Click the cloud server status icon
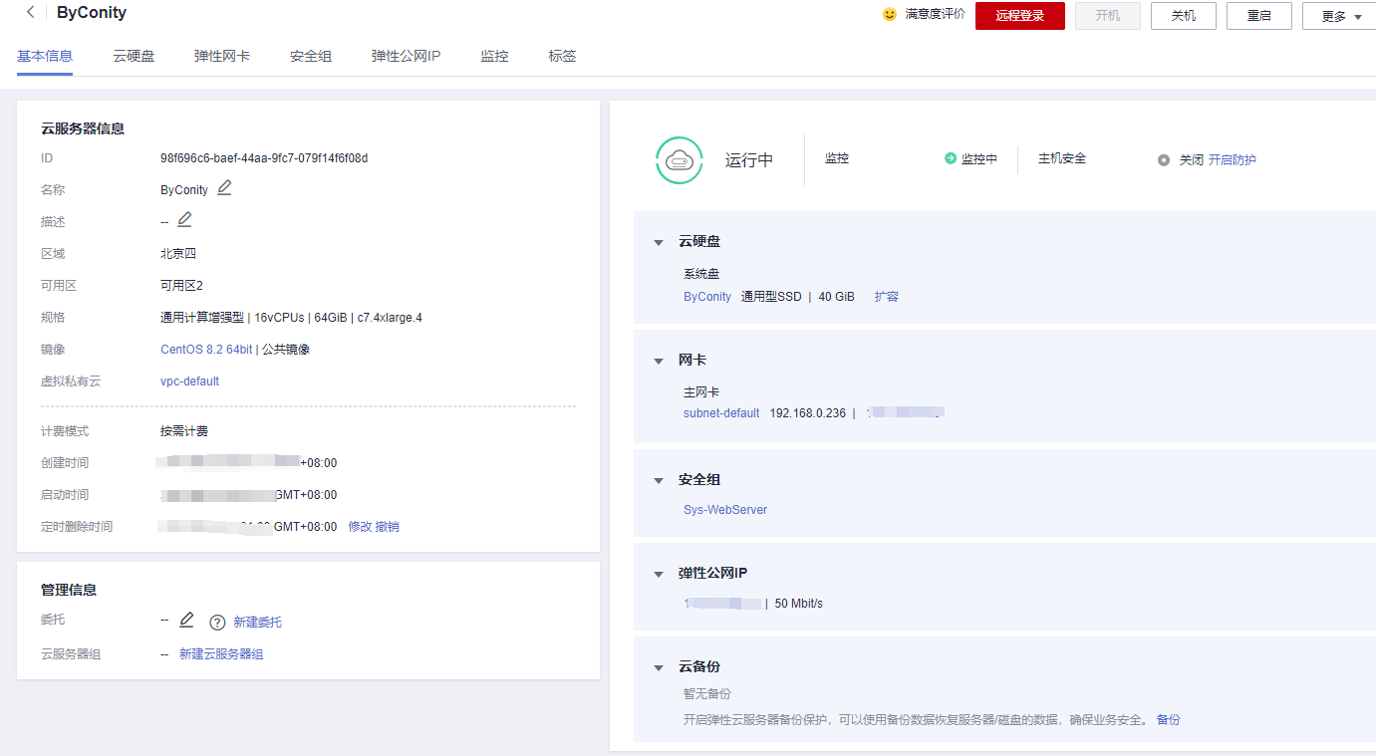 coord(679,159)
